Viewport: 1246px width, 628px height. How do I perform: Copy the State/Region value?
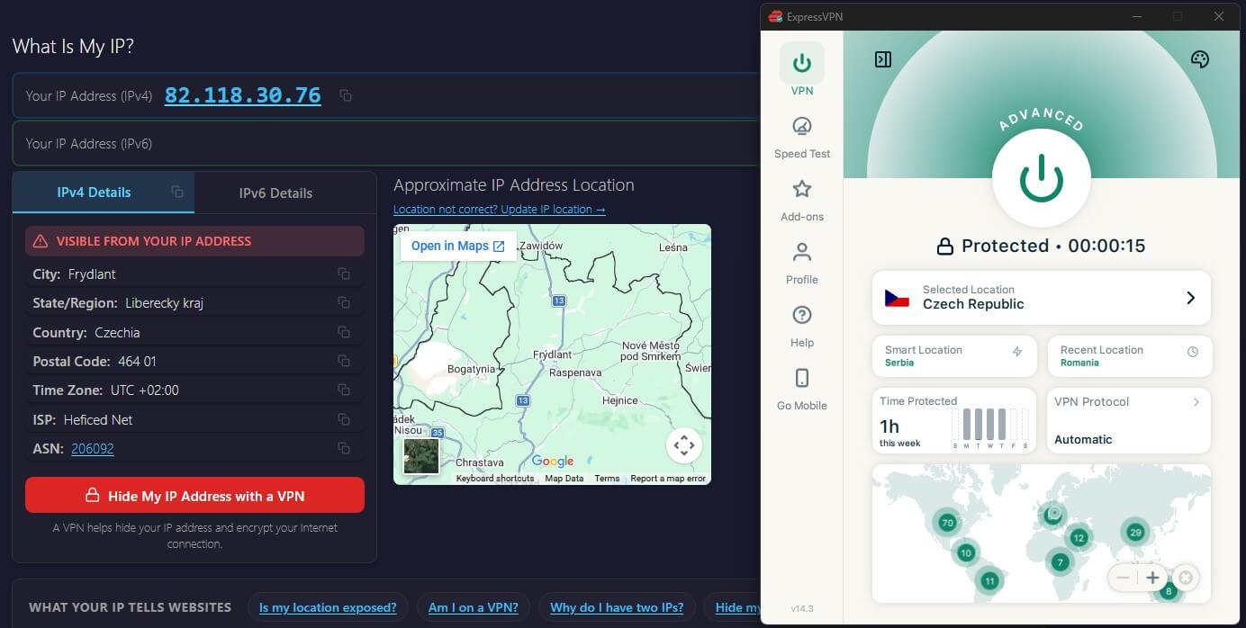[x=343, y=302]
